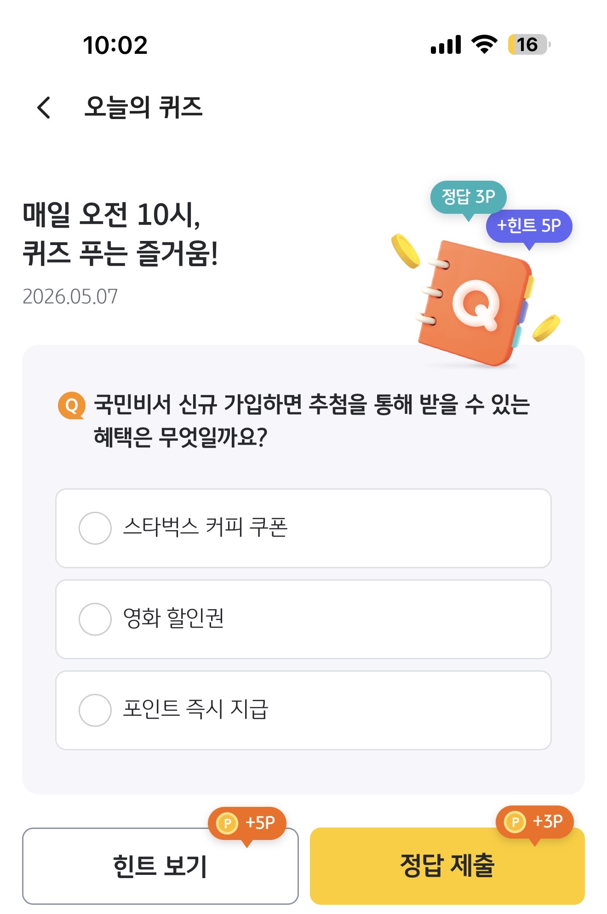Tap the 스타벅스 커피 쿠폰 option text
Screen dimensions: 607x914
pyautogui.click(x=205, y=527)
